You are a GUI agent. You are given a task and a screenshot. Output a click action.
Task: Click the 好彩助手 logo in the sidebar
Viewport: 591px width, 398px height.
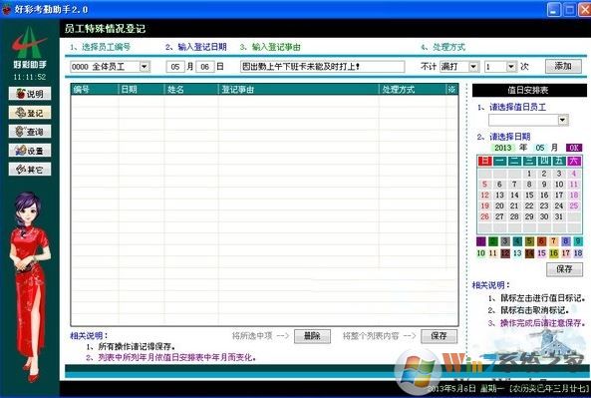pos(30,47)
